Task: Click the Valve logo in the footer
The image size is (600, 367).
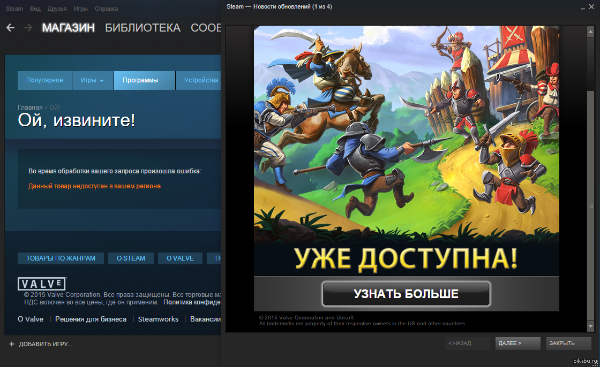Action: click(42, 284)
